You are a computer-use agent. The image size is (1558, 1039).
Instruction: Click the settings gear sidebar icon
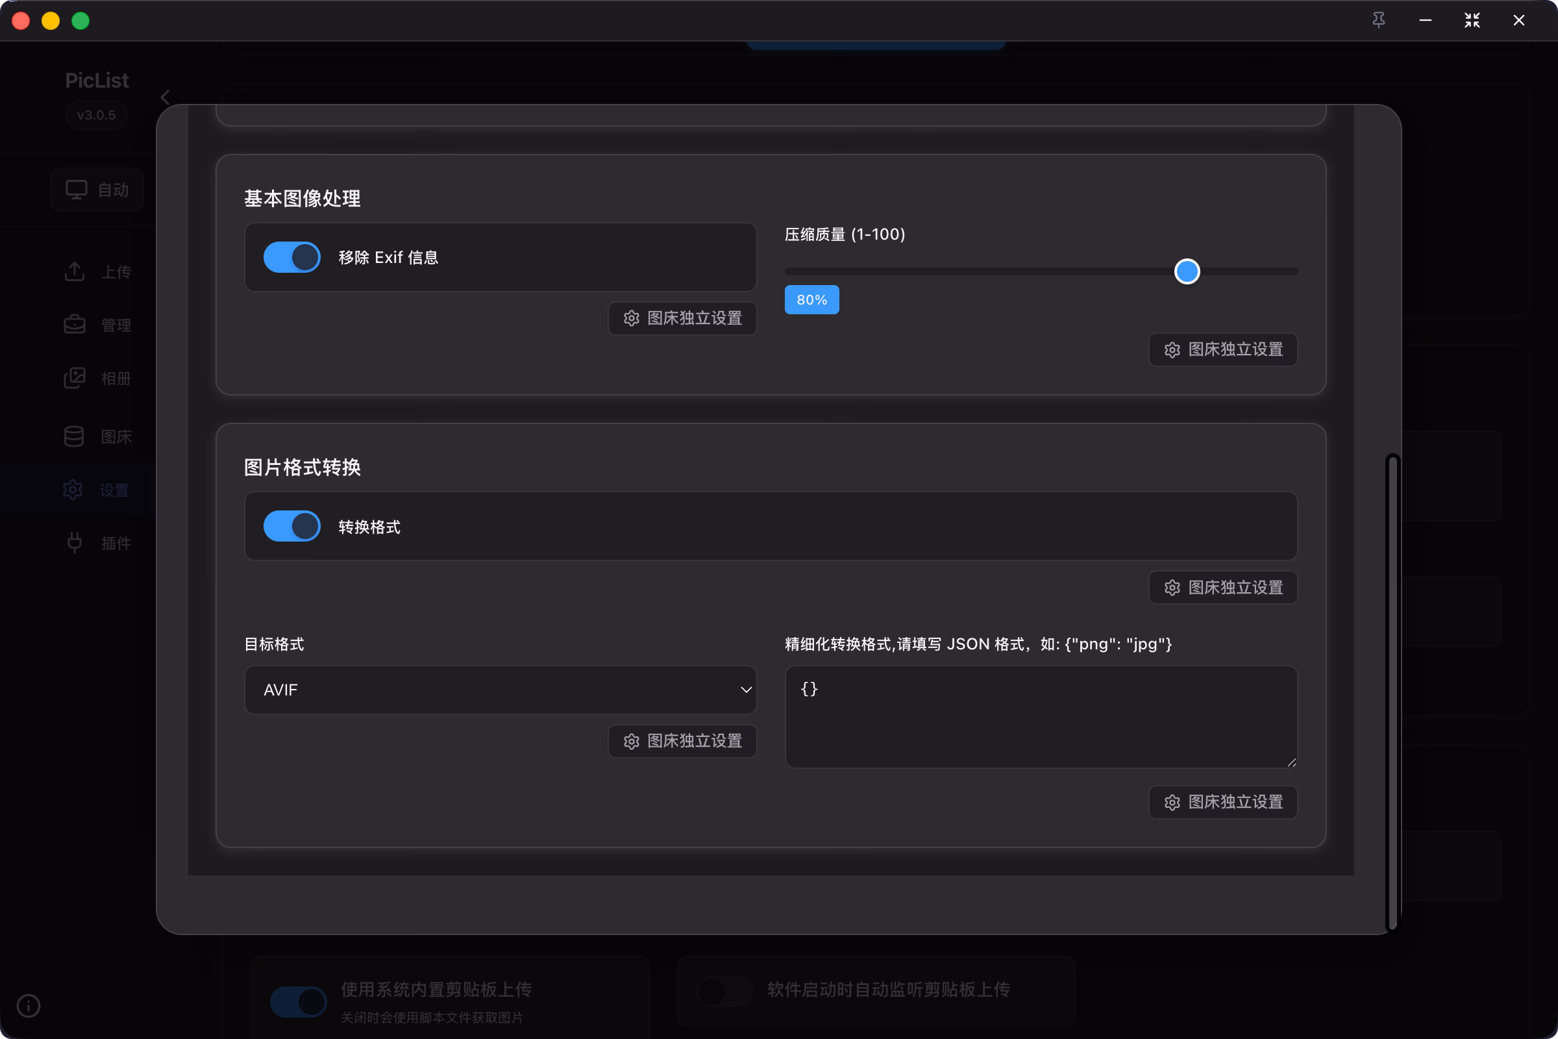point(73,490)
